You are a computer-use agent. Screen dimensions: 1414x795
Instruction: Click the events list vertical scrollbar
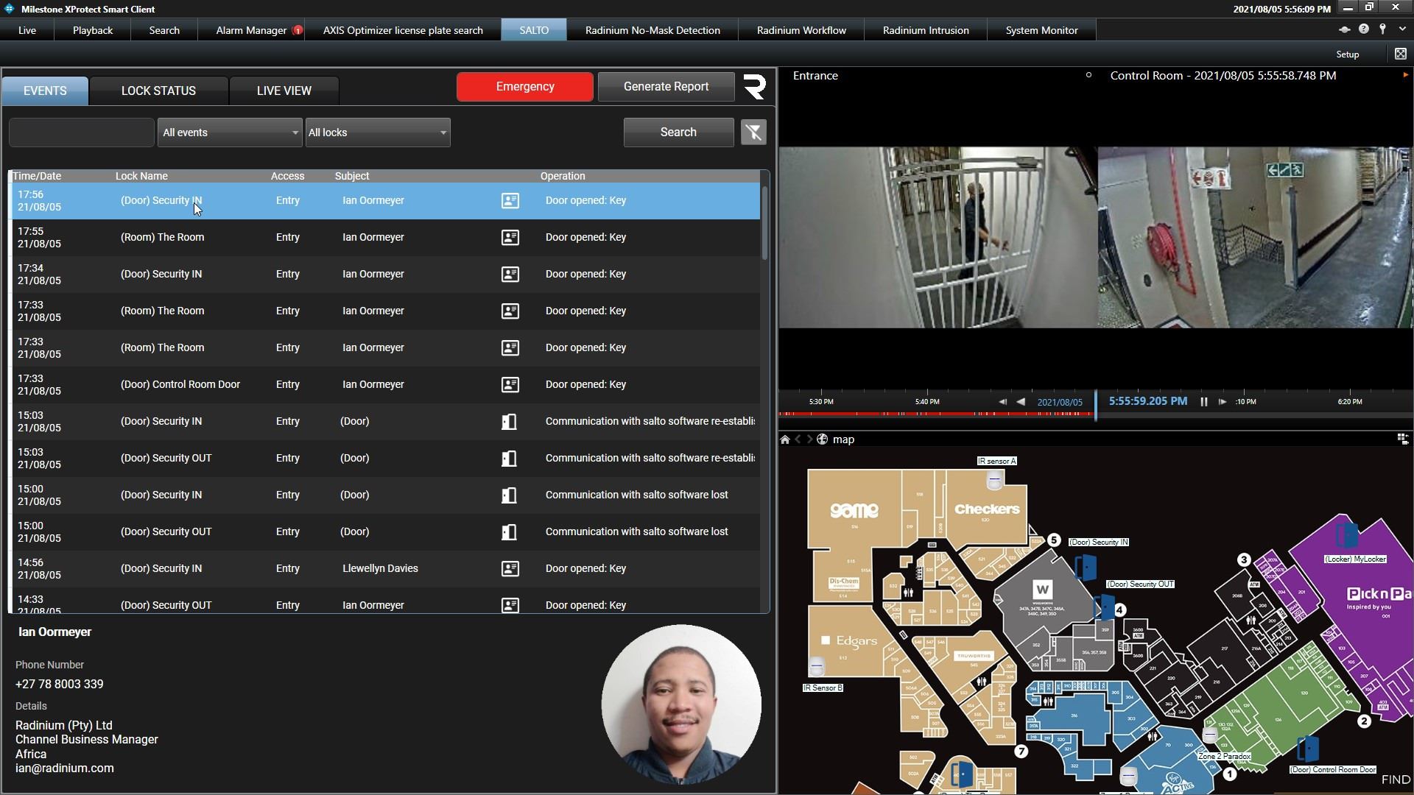point(764,223)
